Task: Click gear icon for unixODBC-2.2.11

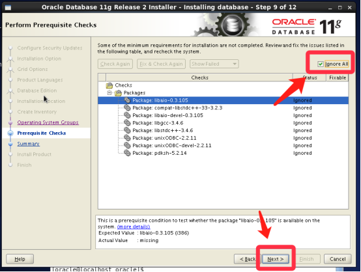Action: [x=127, y=138]
